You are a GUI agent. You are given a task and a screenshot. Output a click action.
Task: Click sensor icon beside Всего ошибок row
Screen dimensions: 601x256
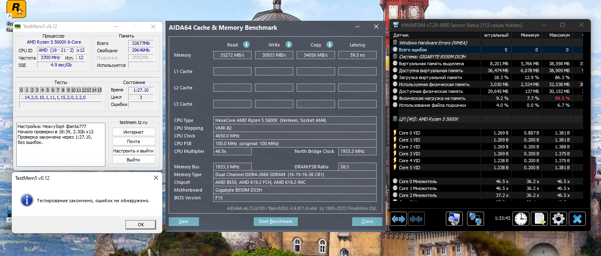[395, 49]
